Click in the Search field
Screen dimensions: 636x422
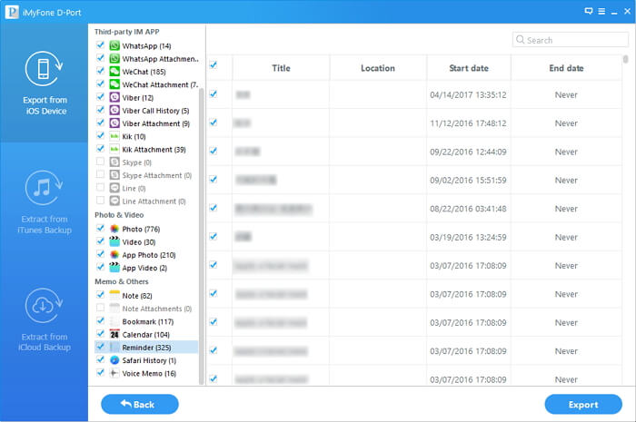(571, 40)
